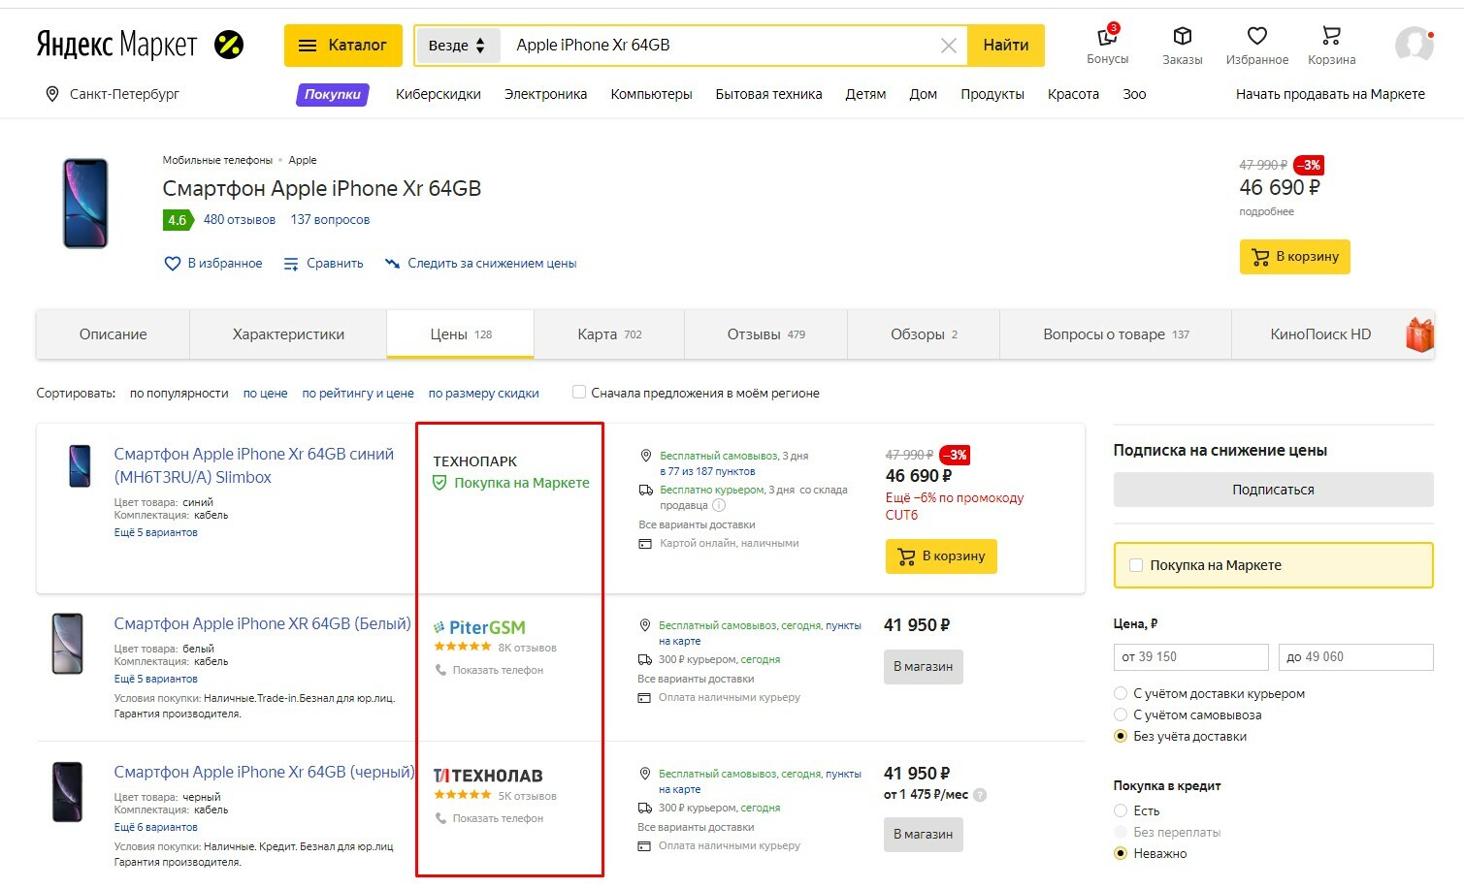Click the ТЕХНОЛАВ shop logo

click(488, 776)
